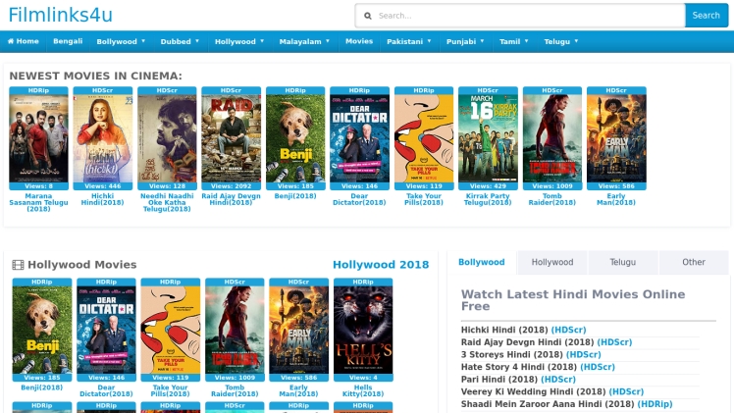This screenshot has height=413, width=734.
Task: Click the film-strip icon beside Hollywood Movies
Action: click(x=18, y=265)
